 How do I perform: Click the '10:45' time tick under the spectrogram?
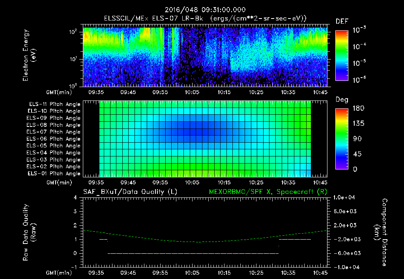pos(320,92)
